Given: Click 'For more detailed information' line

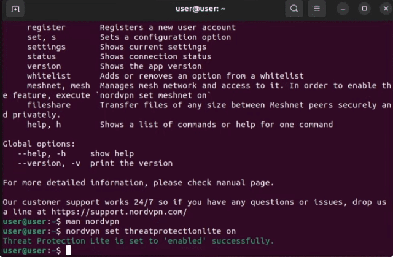Looking at the screenshot, I should coord(139,183).
